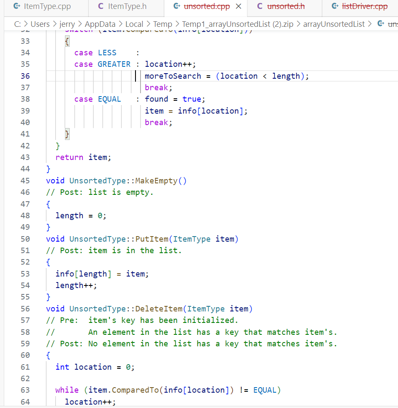The width and height of the screenshot is (398, 408).
Task: Click 'break;' on line 37
Action: tap(158, 88)
